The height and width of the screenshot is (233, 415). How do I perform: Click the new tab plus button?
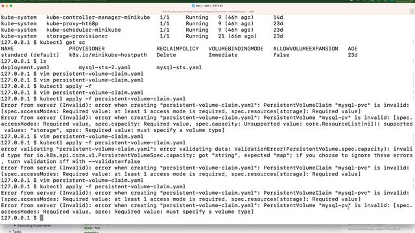click(412, 12)
